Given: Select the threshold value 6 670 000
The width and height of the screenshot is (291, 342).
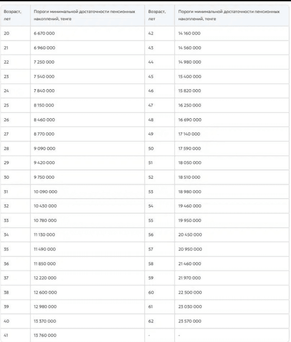Looking at the screenshot, I should pyautogui.click(x=44, y=34).
